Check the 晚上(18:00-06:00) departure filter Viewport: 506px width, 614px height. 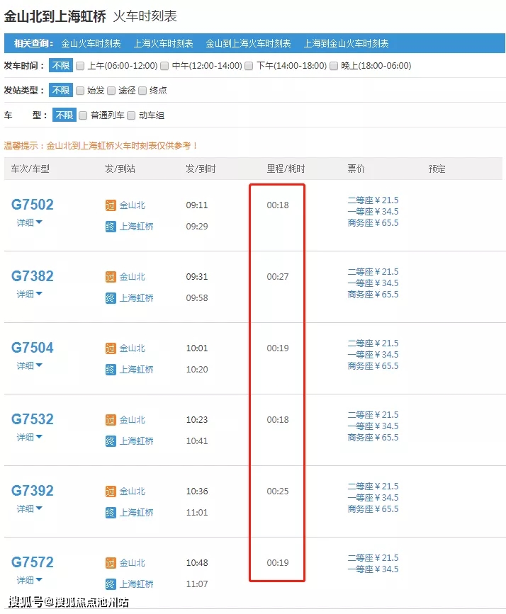[334, 66]
